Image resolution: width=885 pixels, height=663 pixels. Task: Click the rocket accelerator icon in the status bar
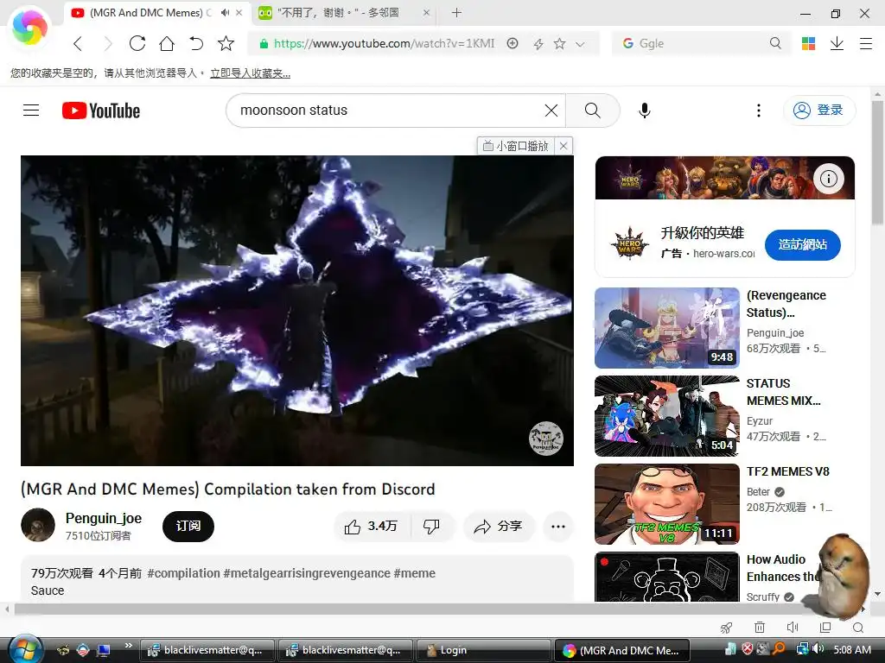coord(727,628)
